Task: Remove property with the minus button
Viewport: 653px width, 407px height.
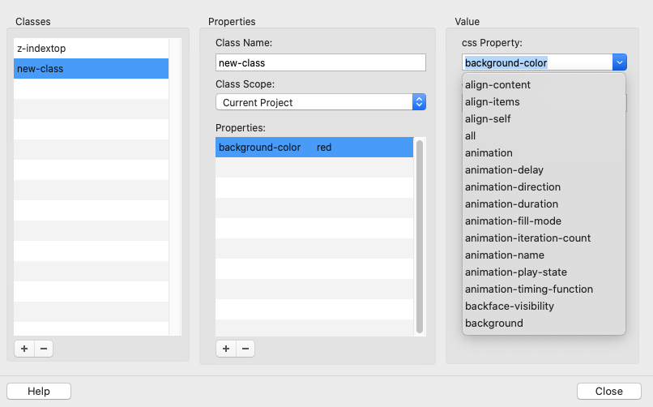Action: point(245,349)
